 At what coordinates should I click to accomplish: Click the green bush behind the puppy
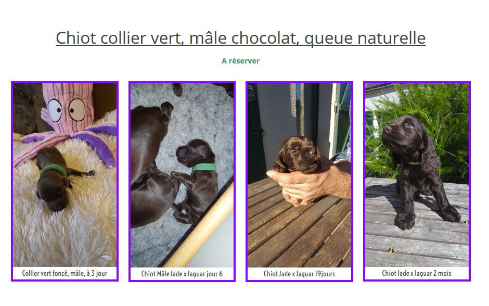tap(443, 125)
